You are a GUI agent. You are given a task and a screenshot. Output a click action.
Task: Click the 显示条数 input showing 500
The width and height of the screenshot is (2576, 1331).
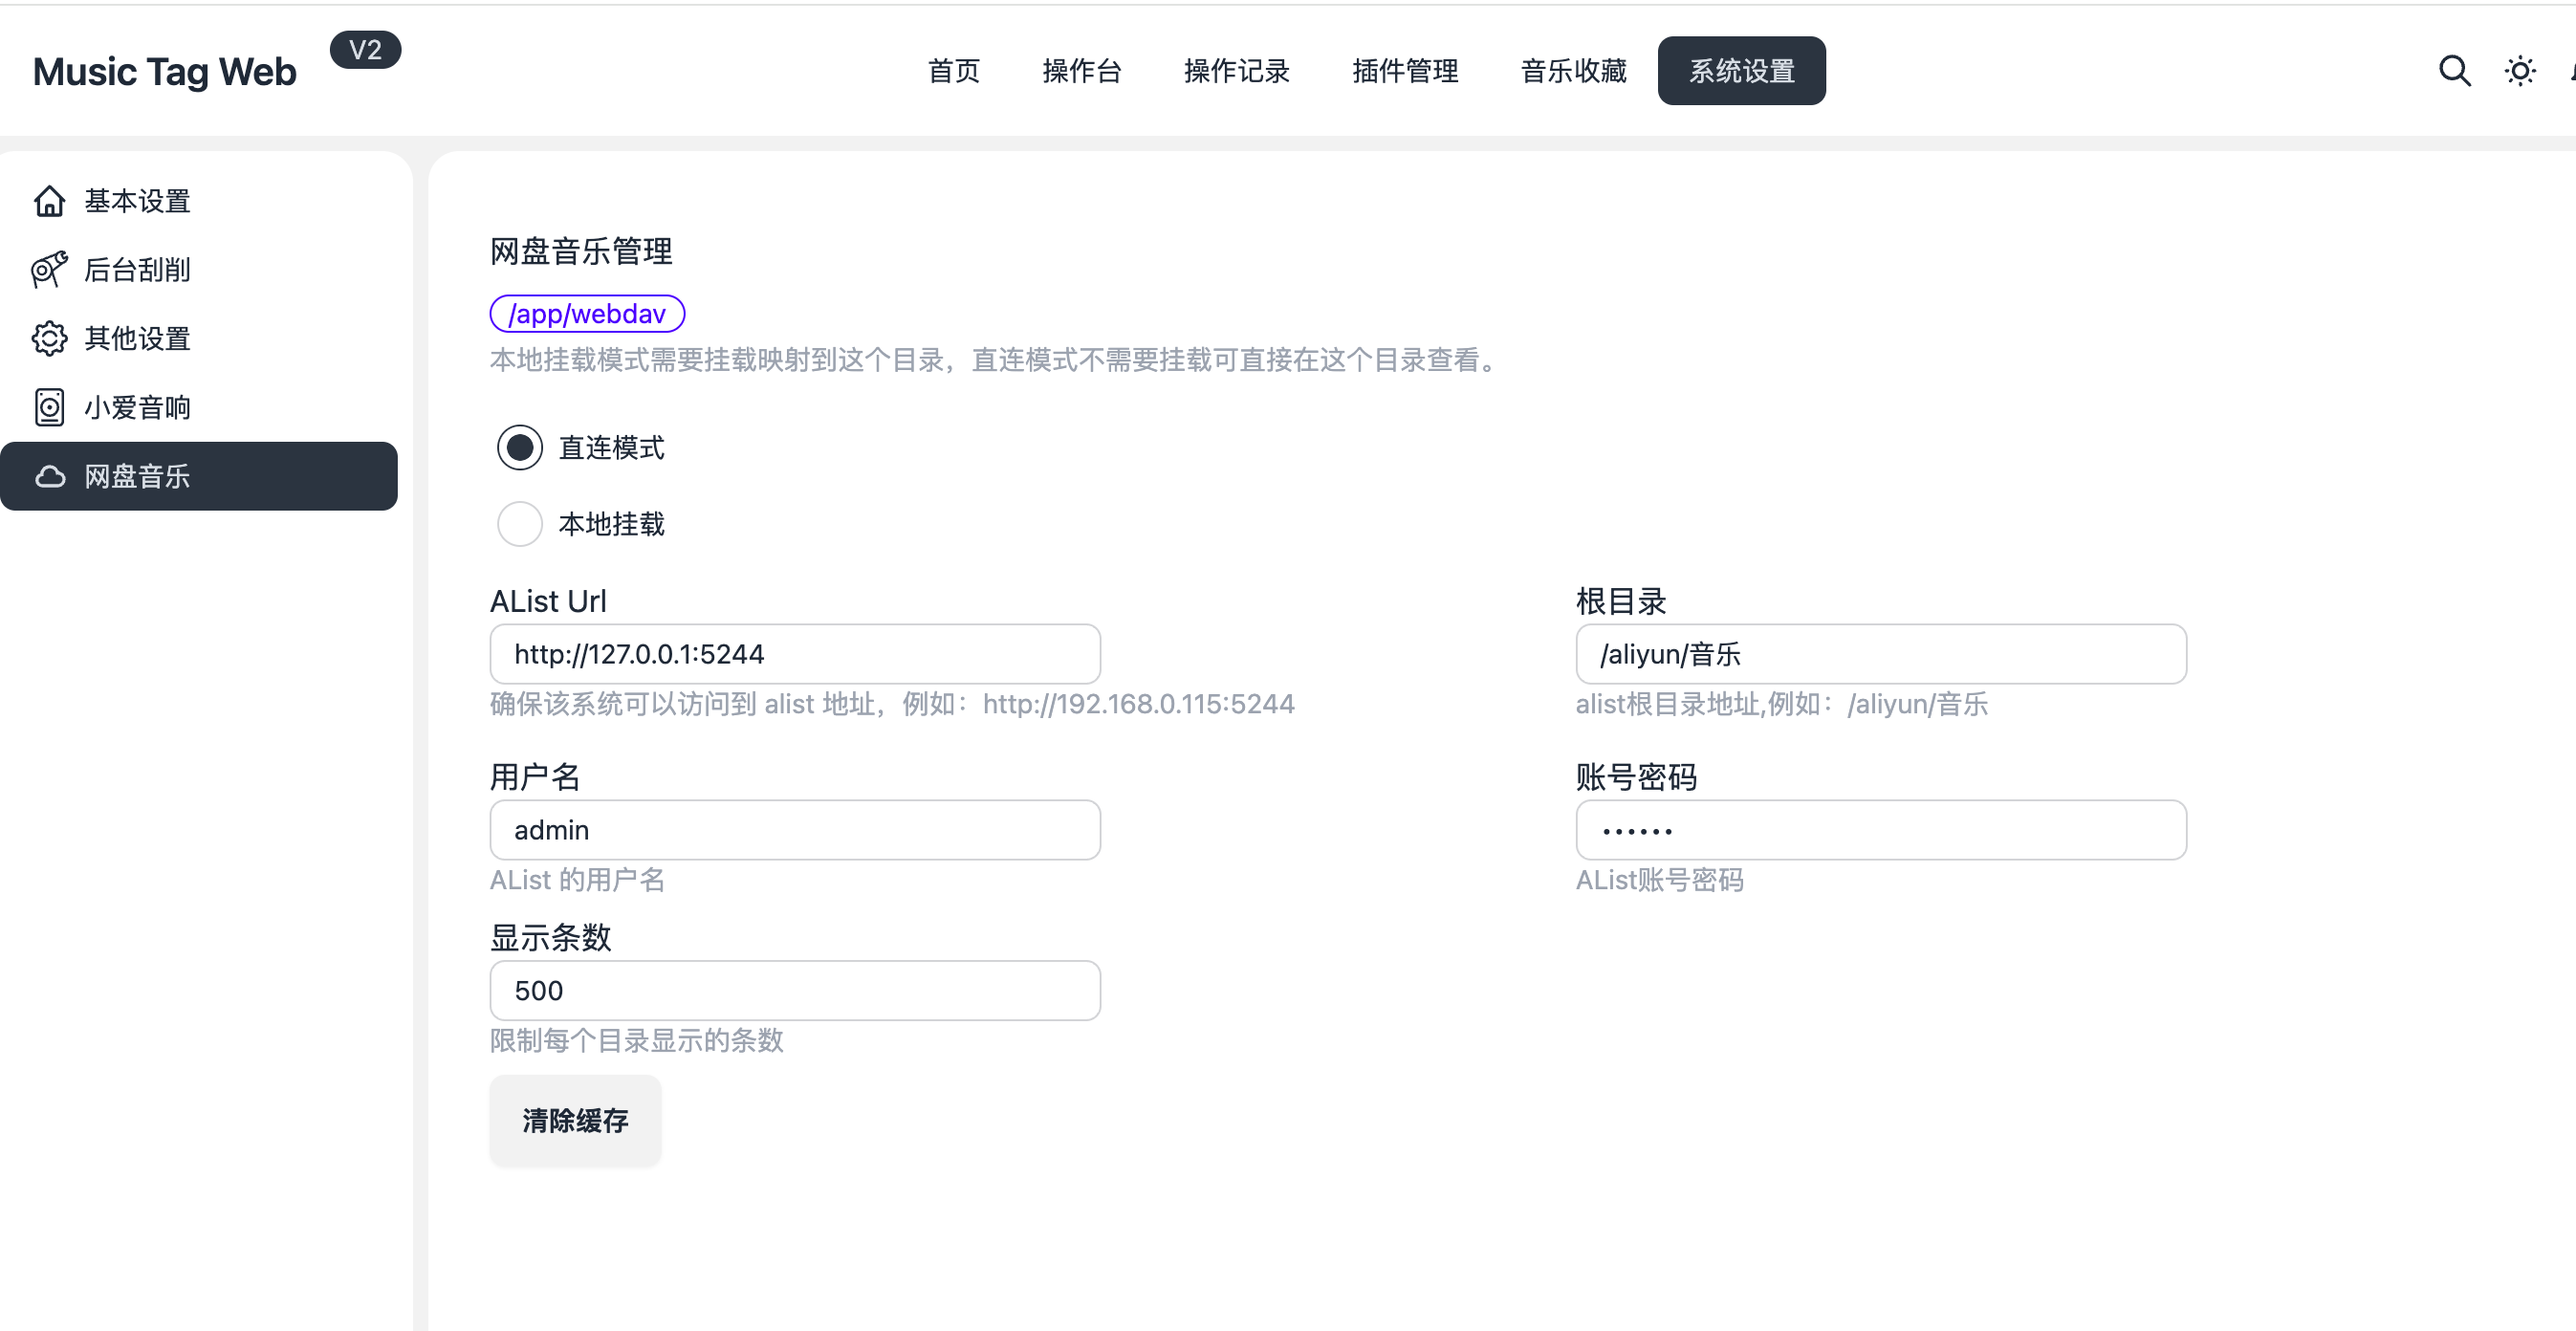(795, 990)
